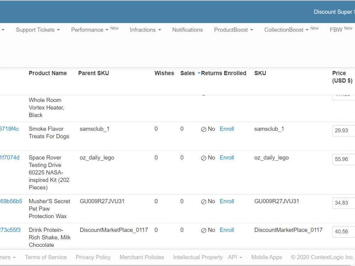
Task: Click the Returns Enrolled column header
Action: click(224, 73)
